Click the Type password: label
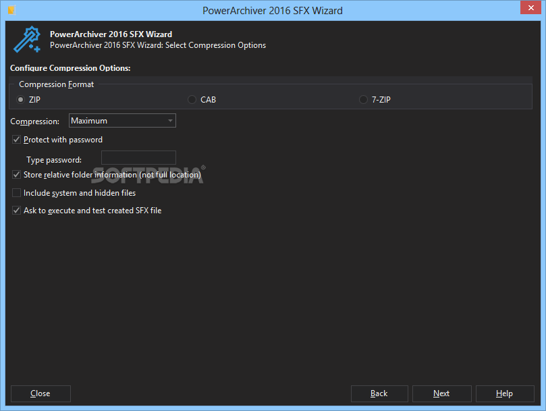Image resolution: width=546 pixels, height=411 pixels. 54,160
